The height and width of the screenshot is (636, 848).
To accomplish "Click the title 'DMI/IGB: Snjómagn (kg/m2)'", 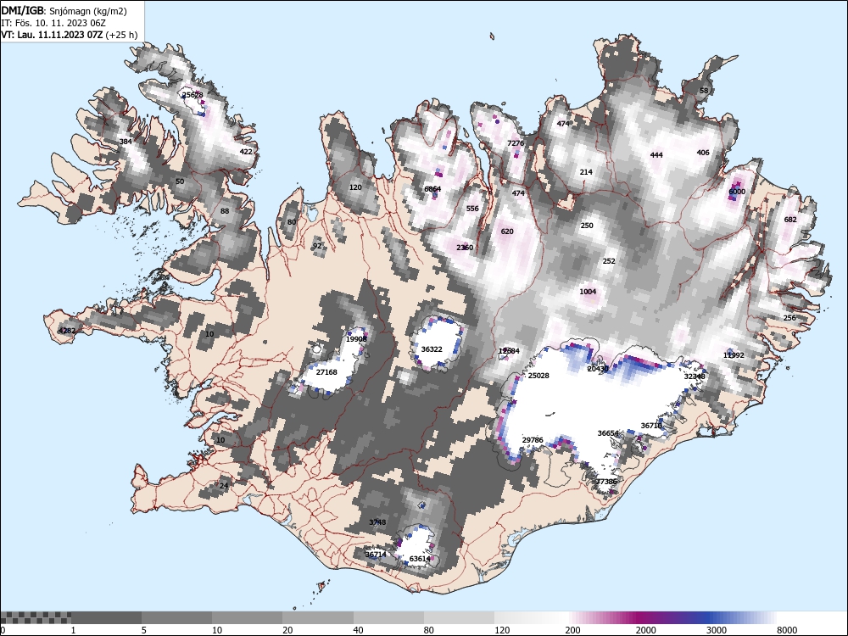I will (64, 11).
